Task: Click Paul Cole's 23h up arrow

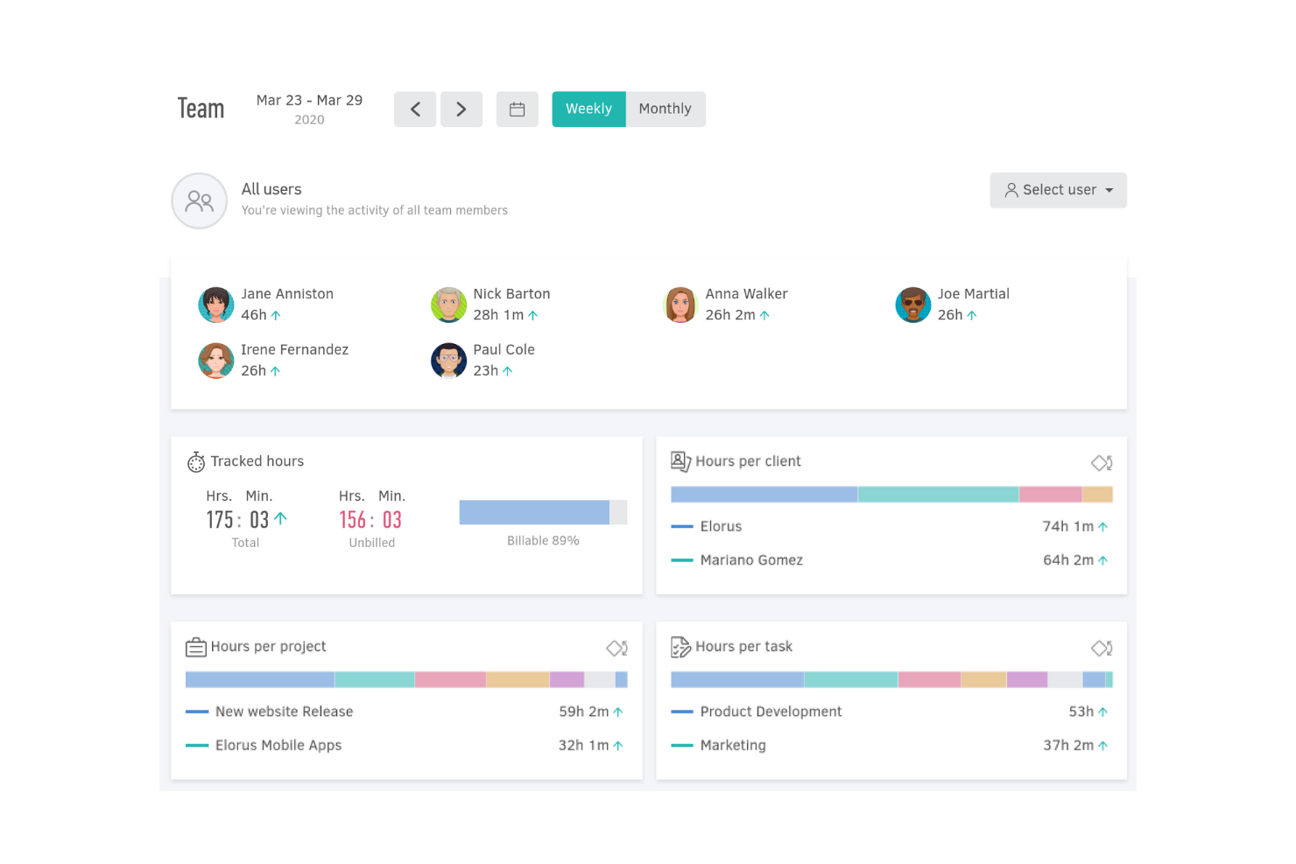Action: [x=507, y=371]
